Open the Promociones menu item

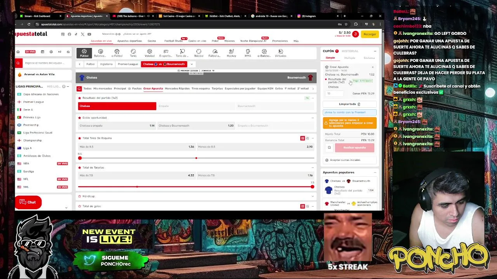pos(280,41)
